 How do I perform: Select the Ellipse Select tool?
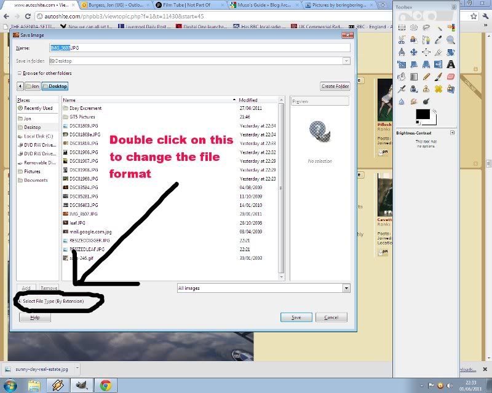(414, 28)
